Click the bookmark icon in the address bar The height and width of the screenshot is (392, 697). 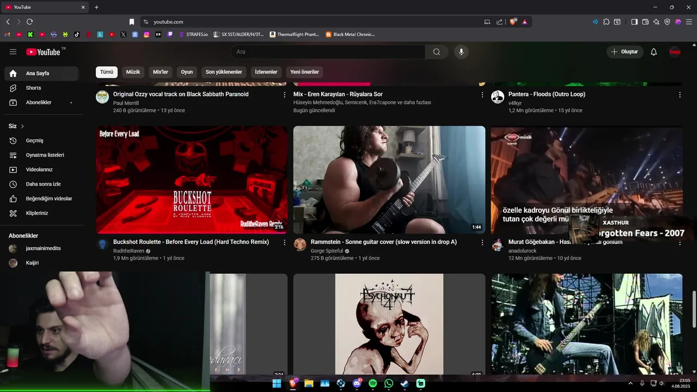point(132,22)
